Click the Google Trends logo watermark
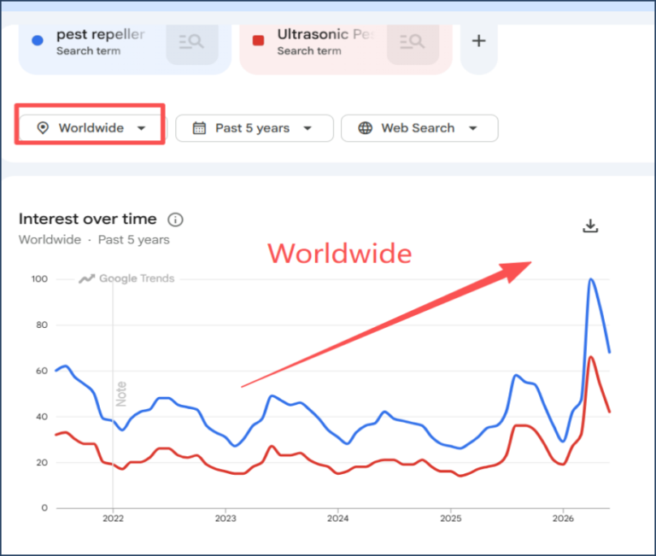This screenshot has width=656, height=556. click(x=126, y=278)
